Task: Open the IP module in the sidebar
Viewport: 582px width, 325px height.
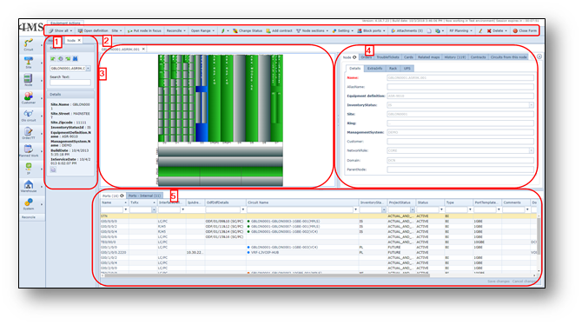Action: pos(29,169)
